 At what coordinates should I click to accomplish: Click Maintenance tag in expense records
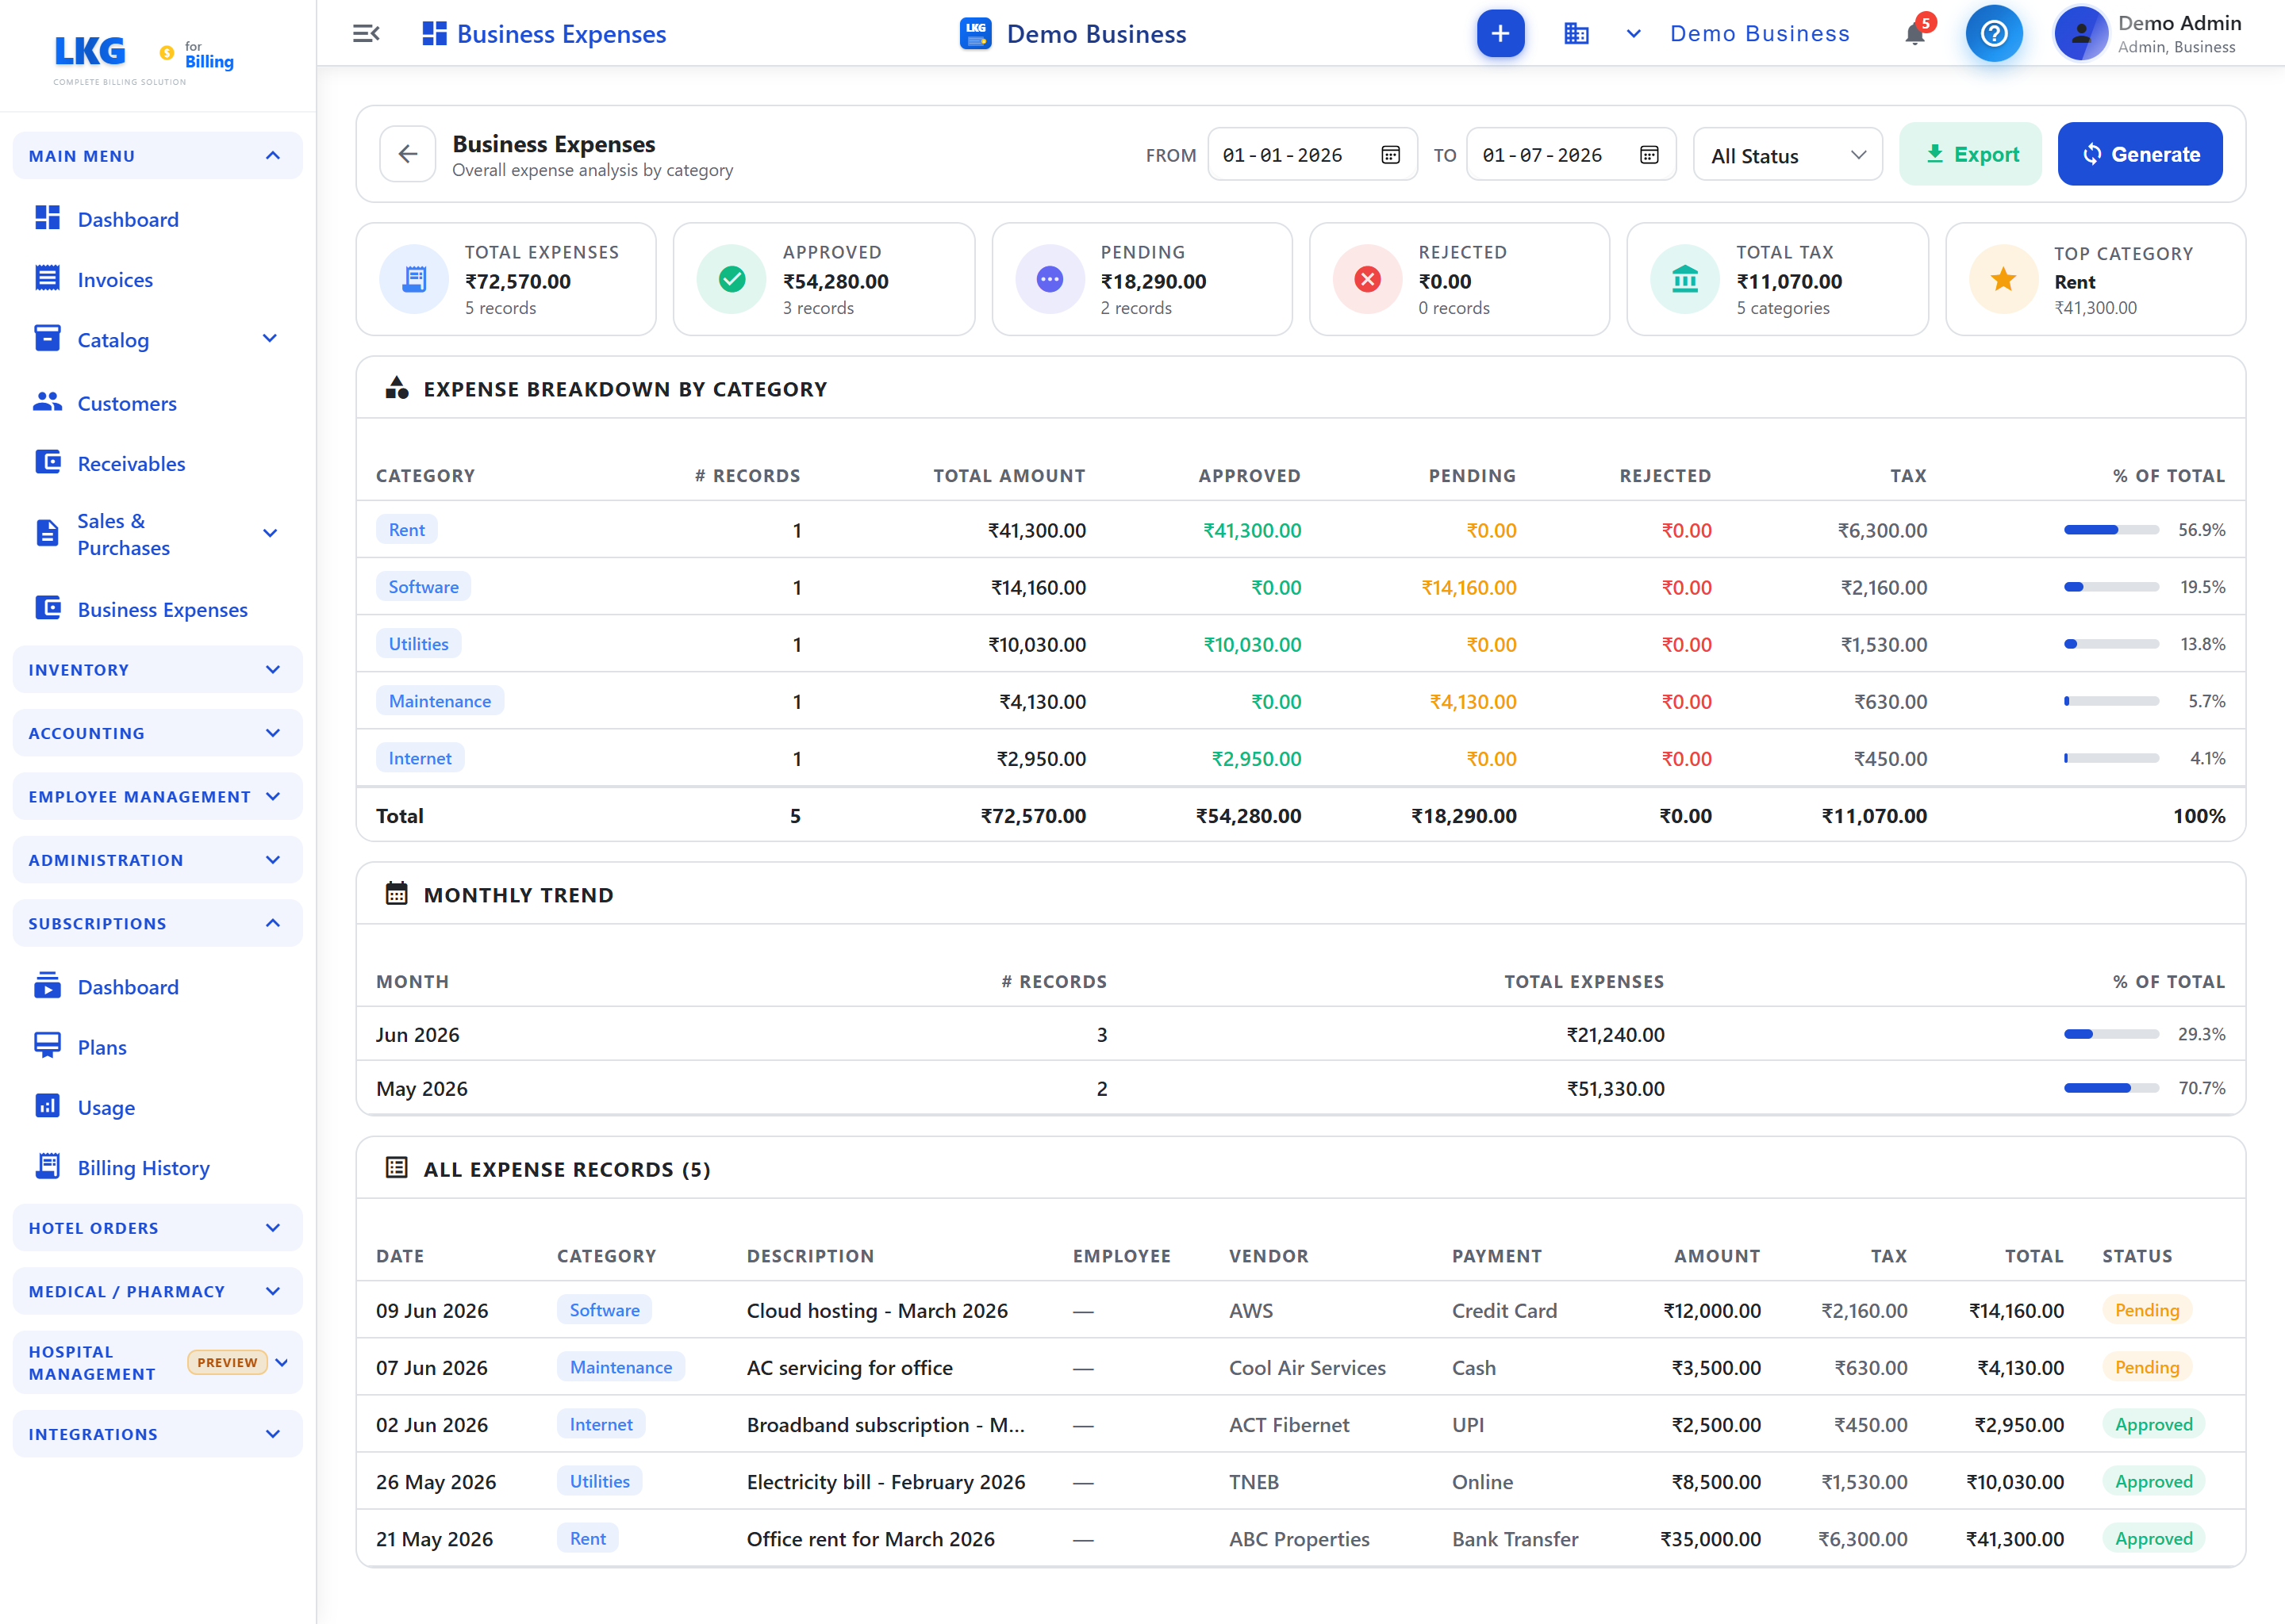620,1367
